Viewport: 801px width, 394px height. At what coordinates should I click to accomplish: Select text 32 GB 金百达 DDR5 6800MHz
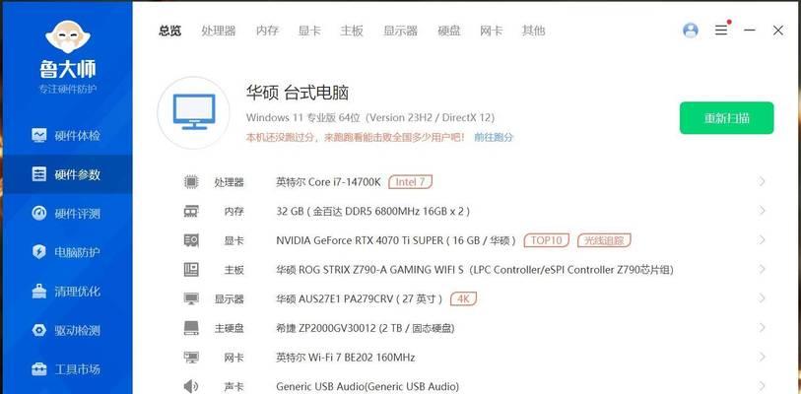[x=373, y=211]
